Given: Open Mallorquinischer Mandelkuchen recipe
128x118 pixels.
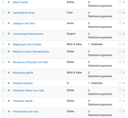Looking at the screenshot, I should click(31, 51).
